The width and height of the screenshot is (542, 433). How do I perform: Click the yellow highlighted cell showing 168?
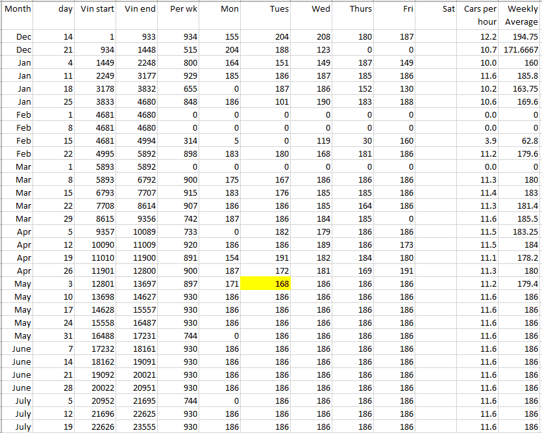(265, 284)
